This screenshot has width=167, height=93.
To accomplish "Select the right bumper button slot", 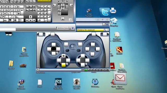I will (x=94, y=34).
